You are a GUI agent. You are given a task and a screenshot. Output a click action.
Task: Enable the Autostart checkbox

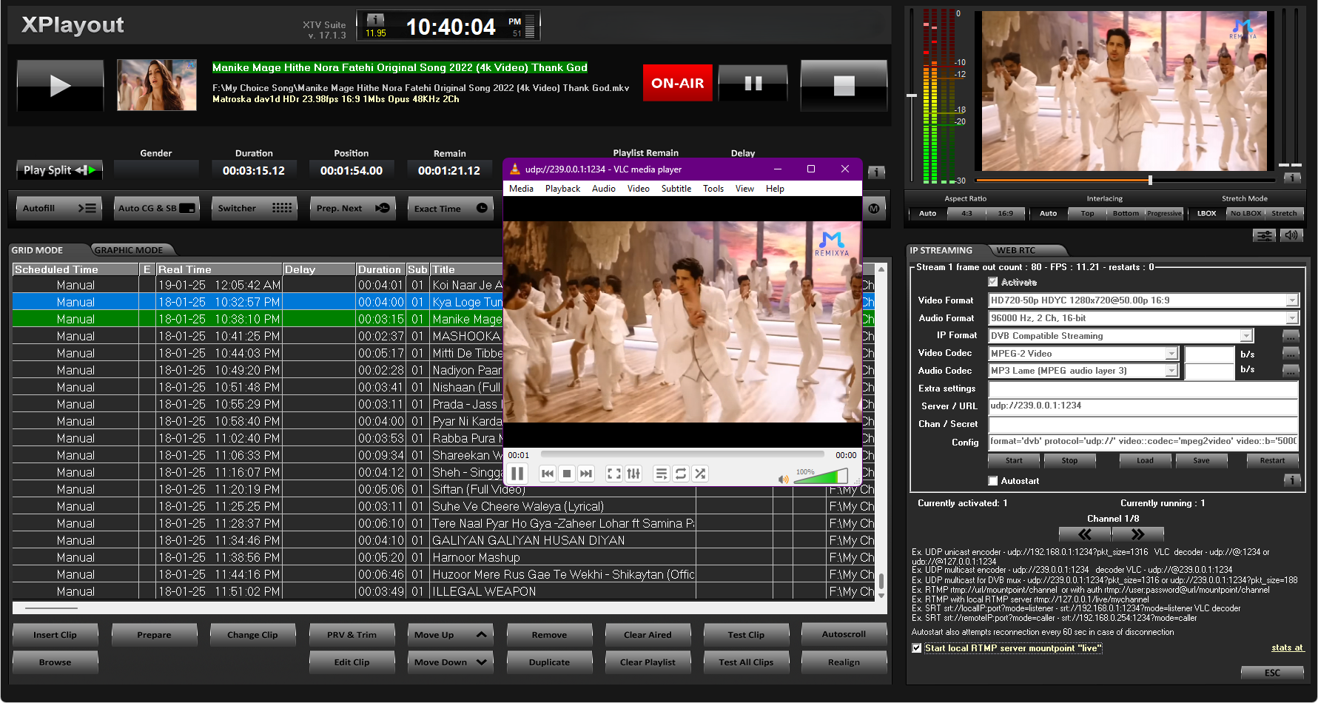click(993, 481)
